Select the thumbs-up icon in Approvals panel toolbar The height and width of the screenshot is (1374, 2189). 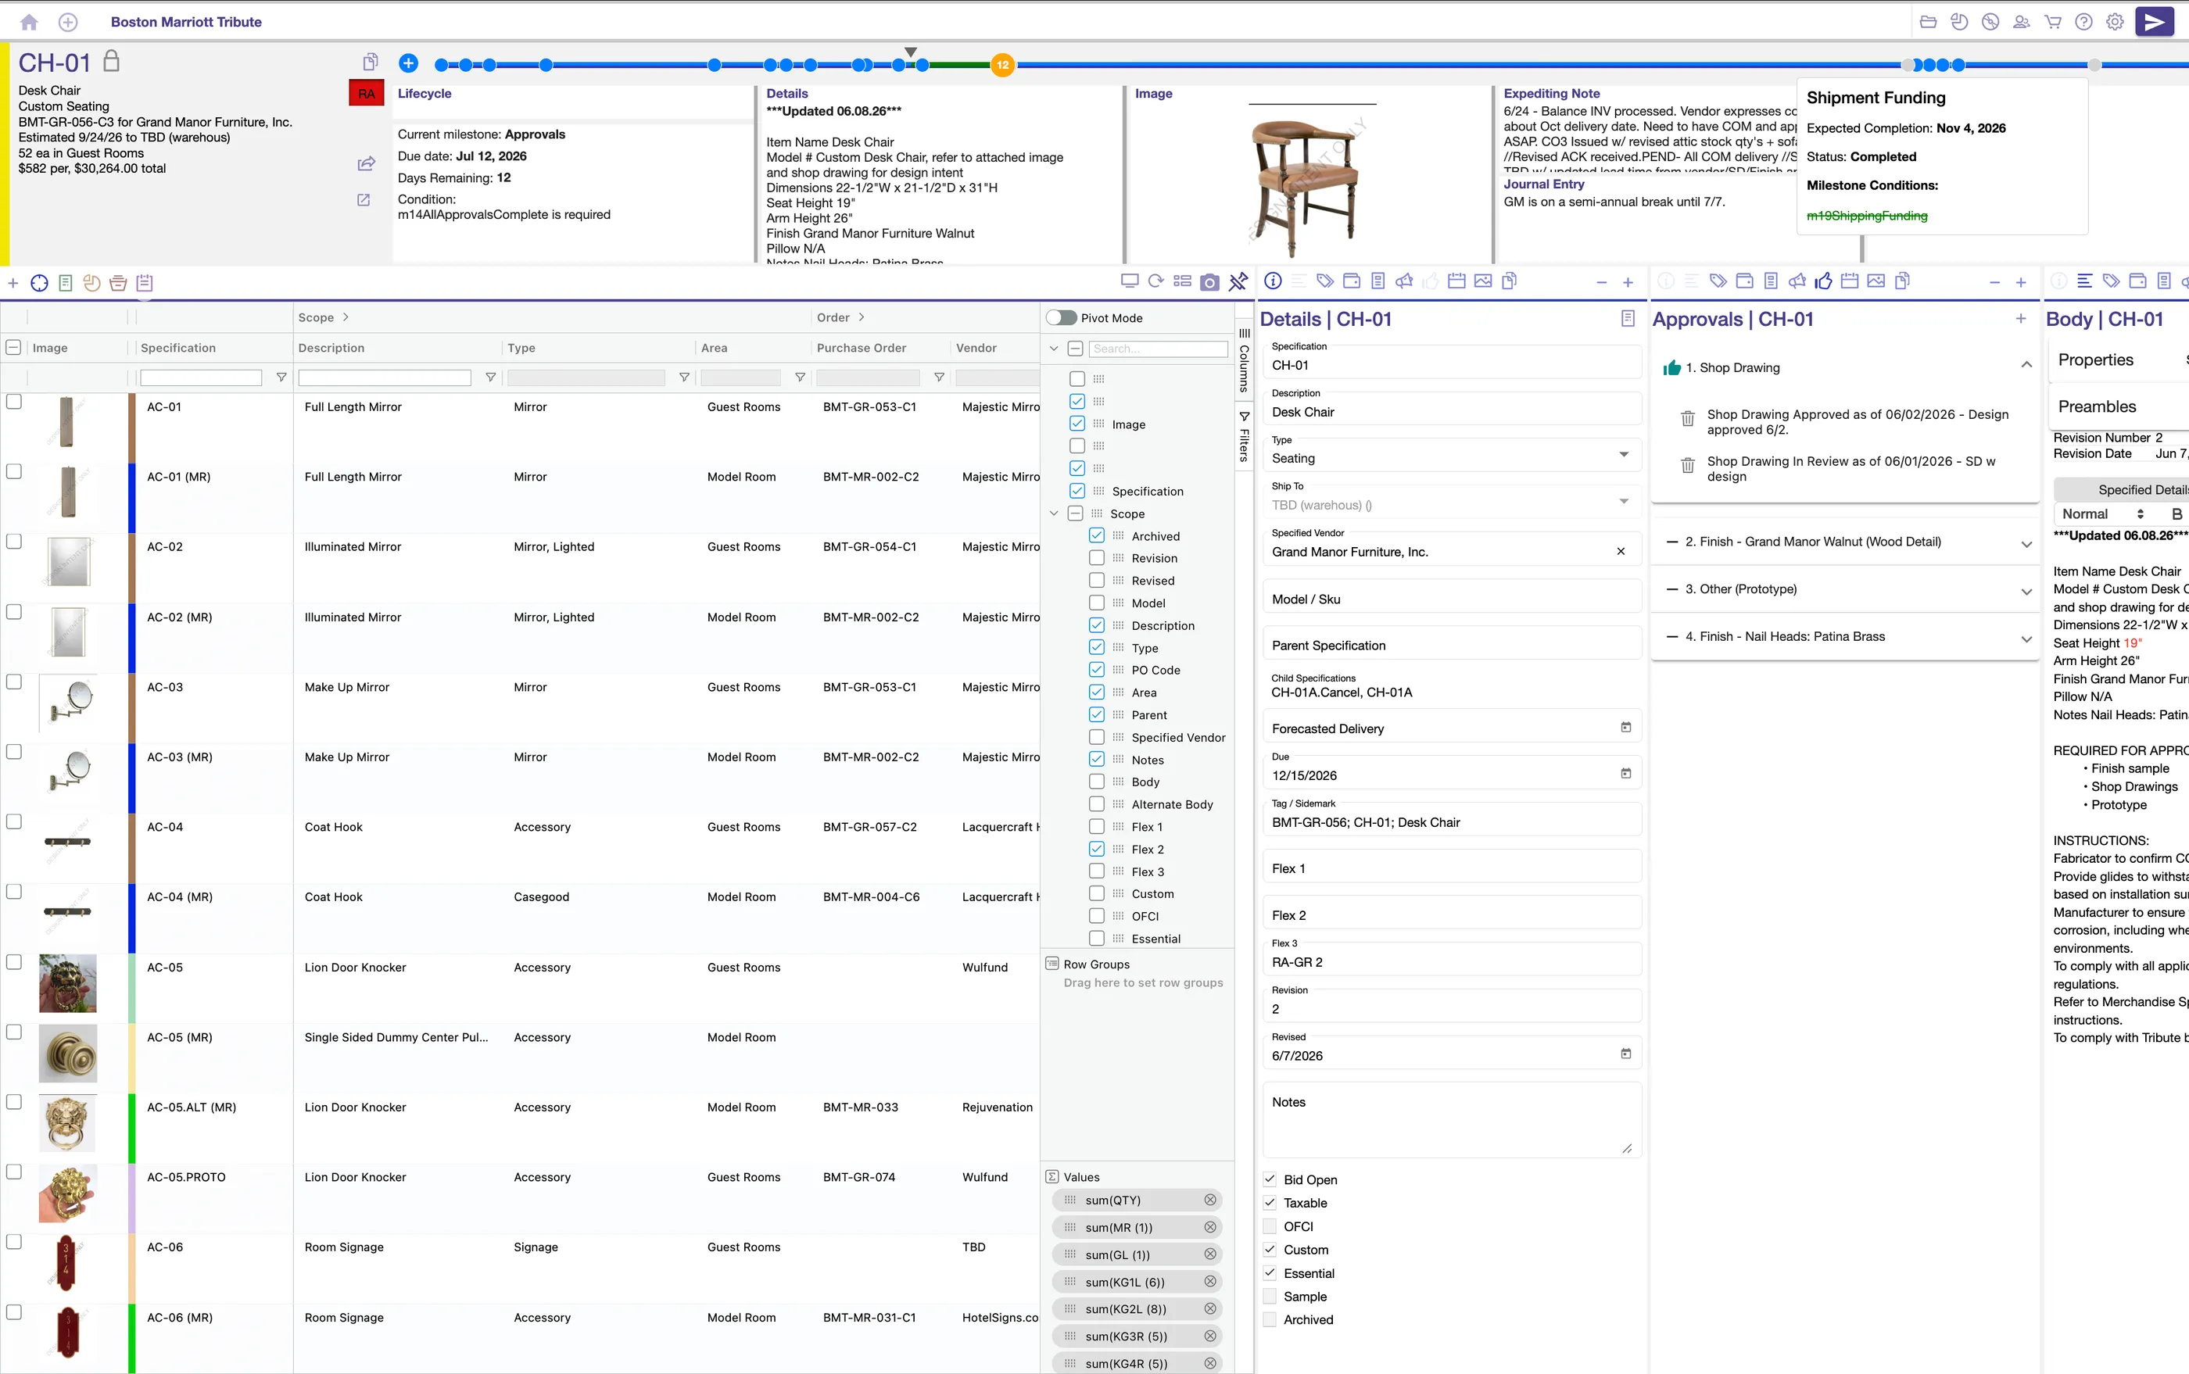(x=1824, y=281)
